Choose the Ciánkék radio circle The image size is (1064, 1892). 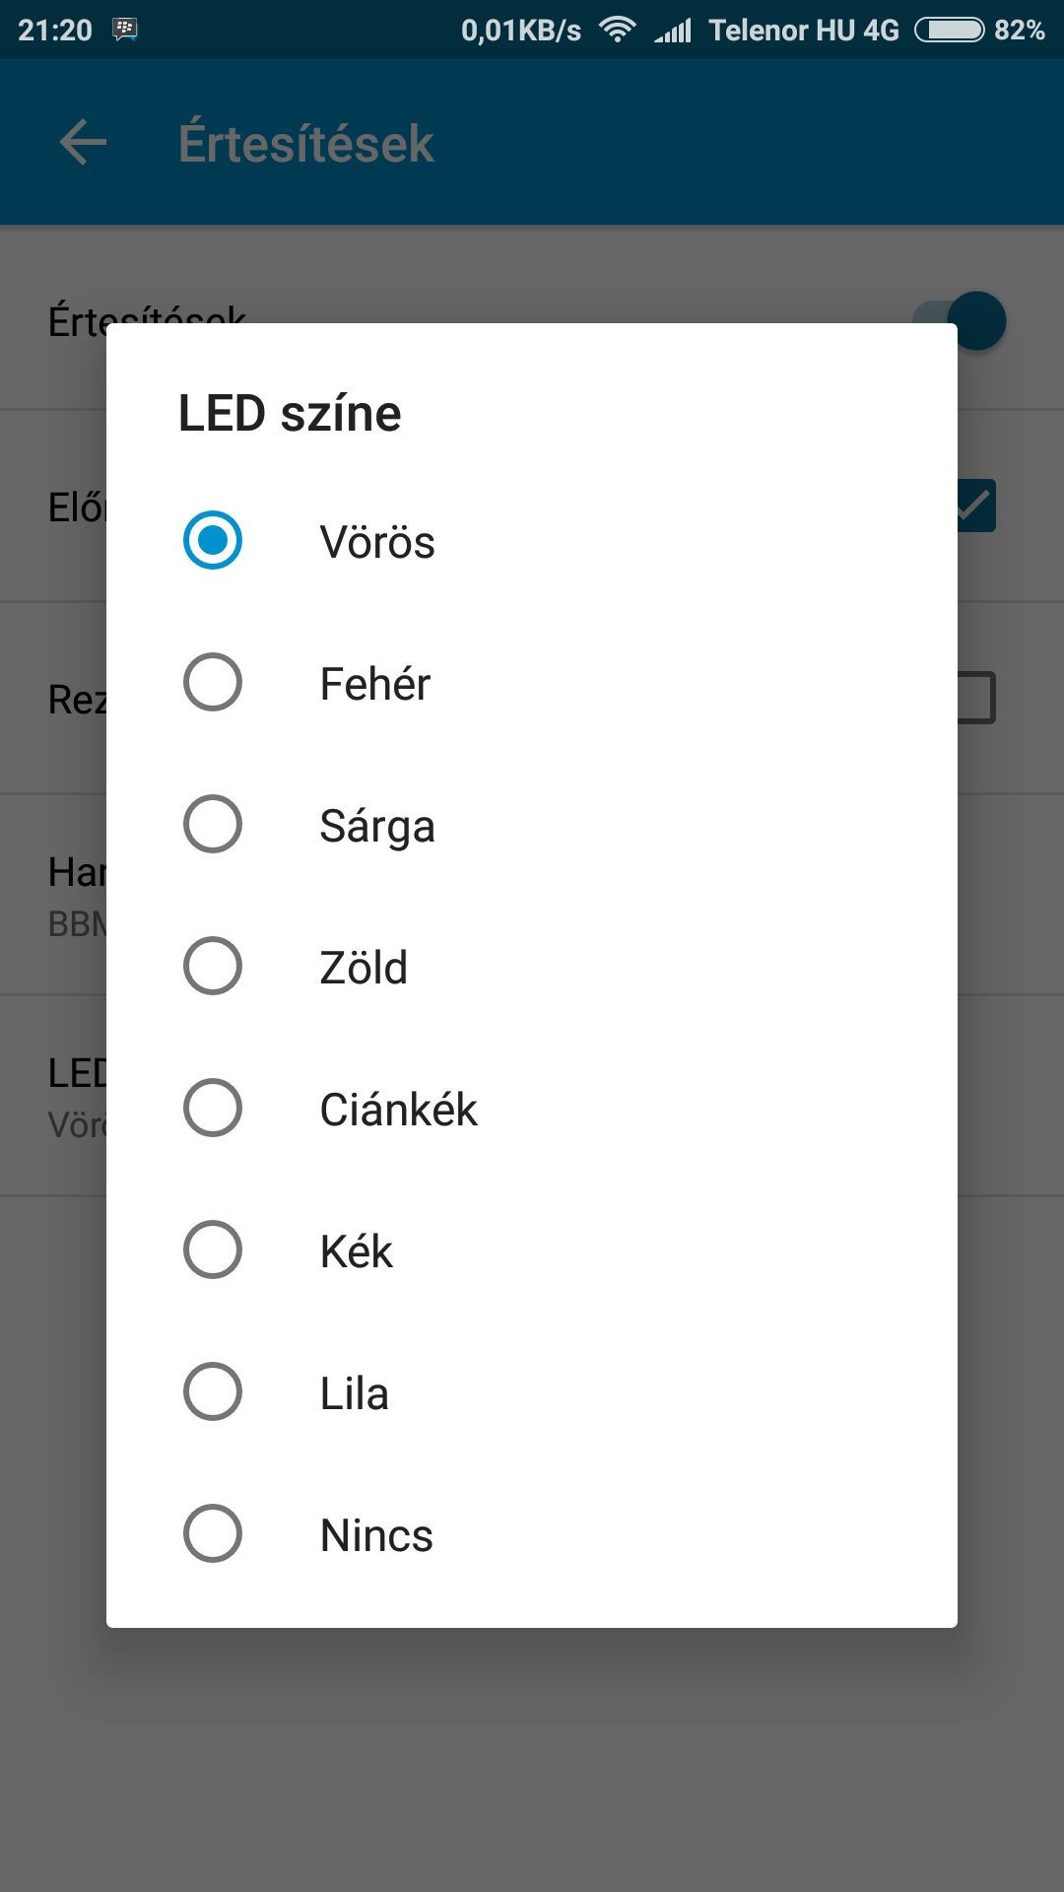point(213,1108)
